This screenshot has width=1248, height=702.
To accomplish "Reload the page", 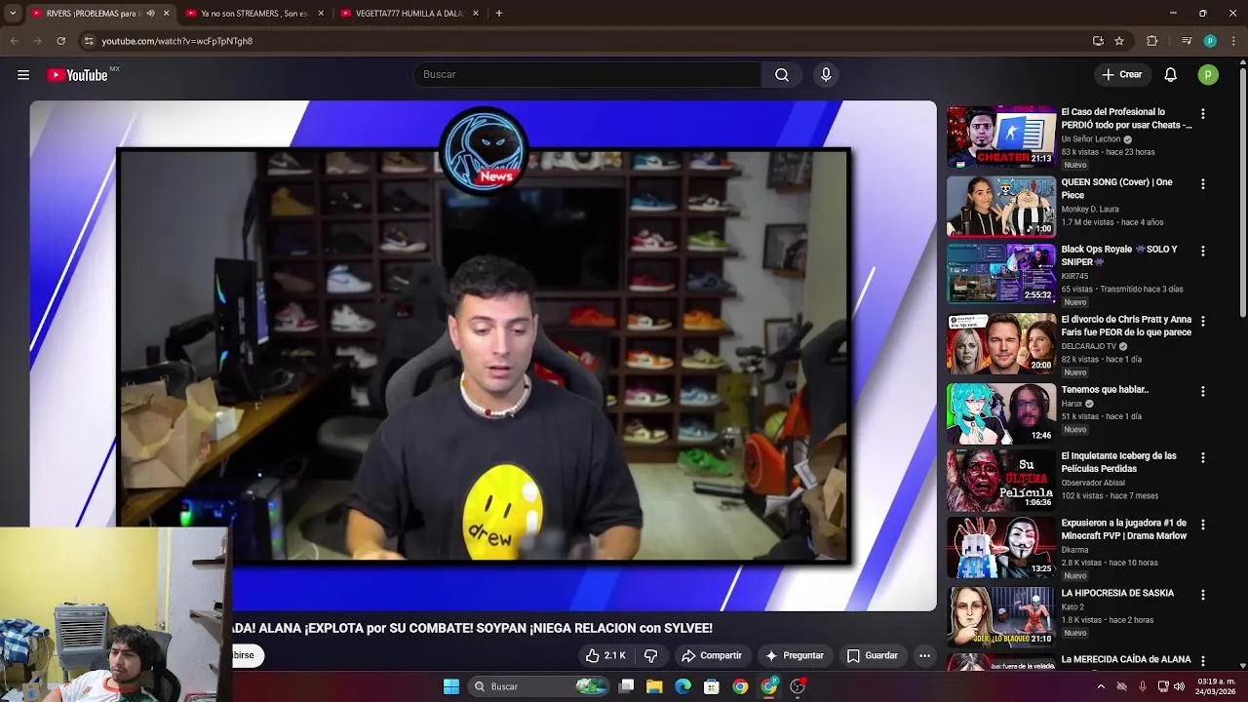I will (60, 41).
